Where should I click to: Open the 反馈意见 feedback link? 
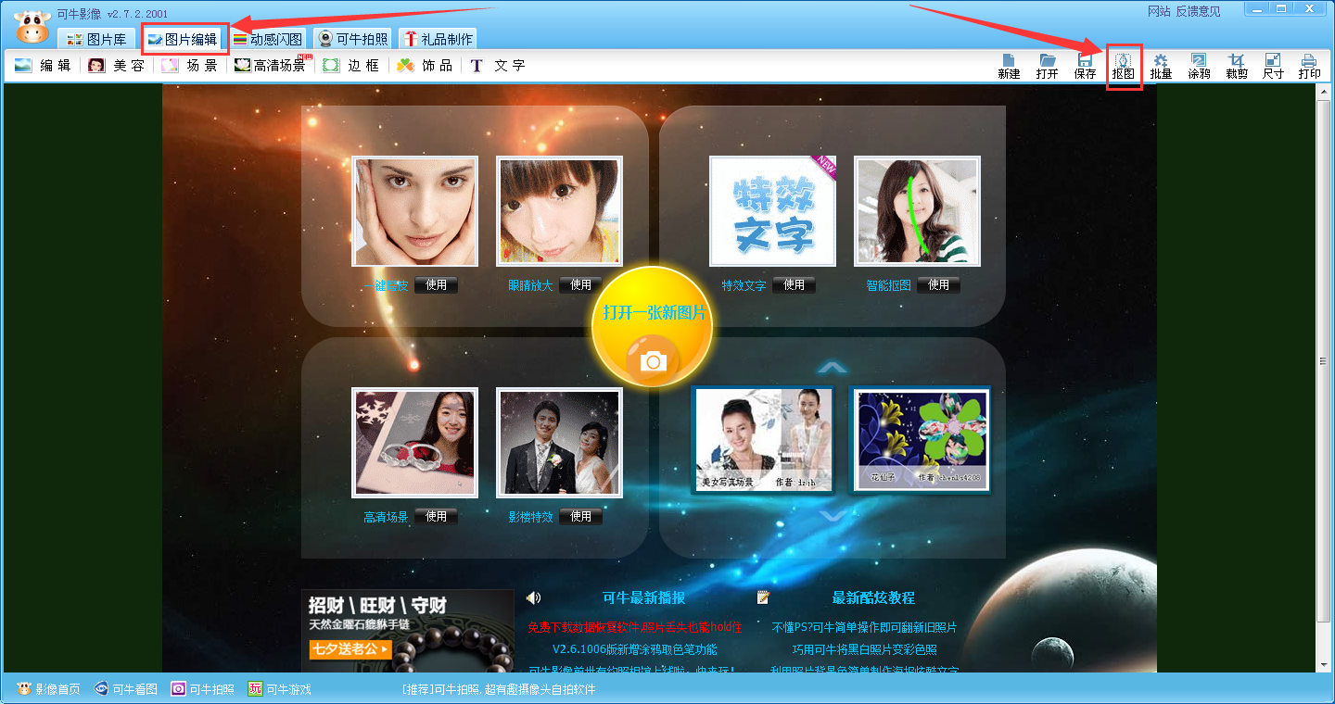click(1198, 11)
